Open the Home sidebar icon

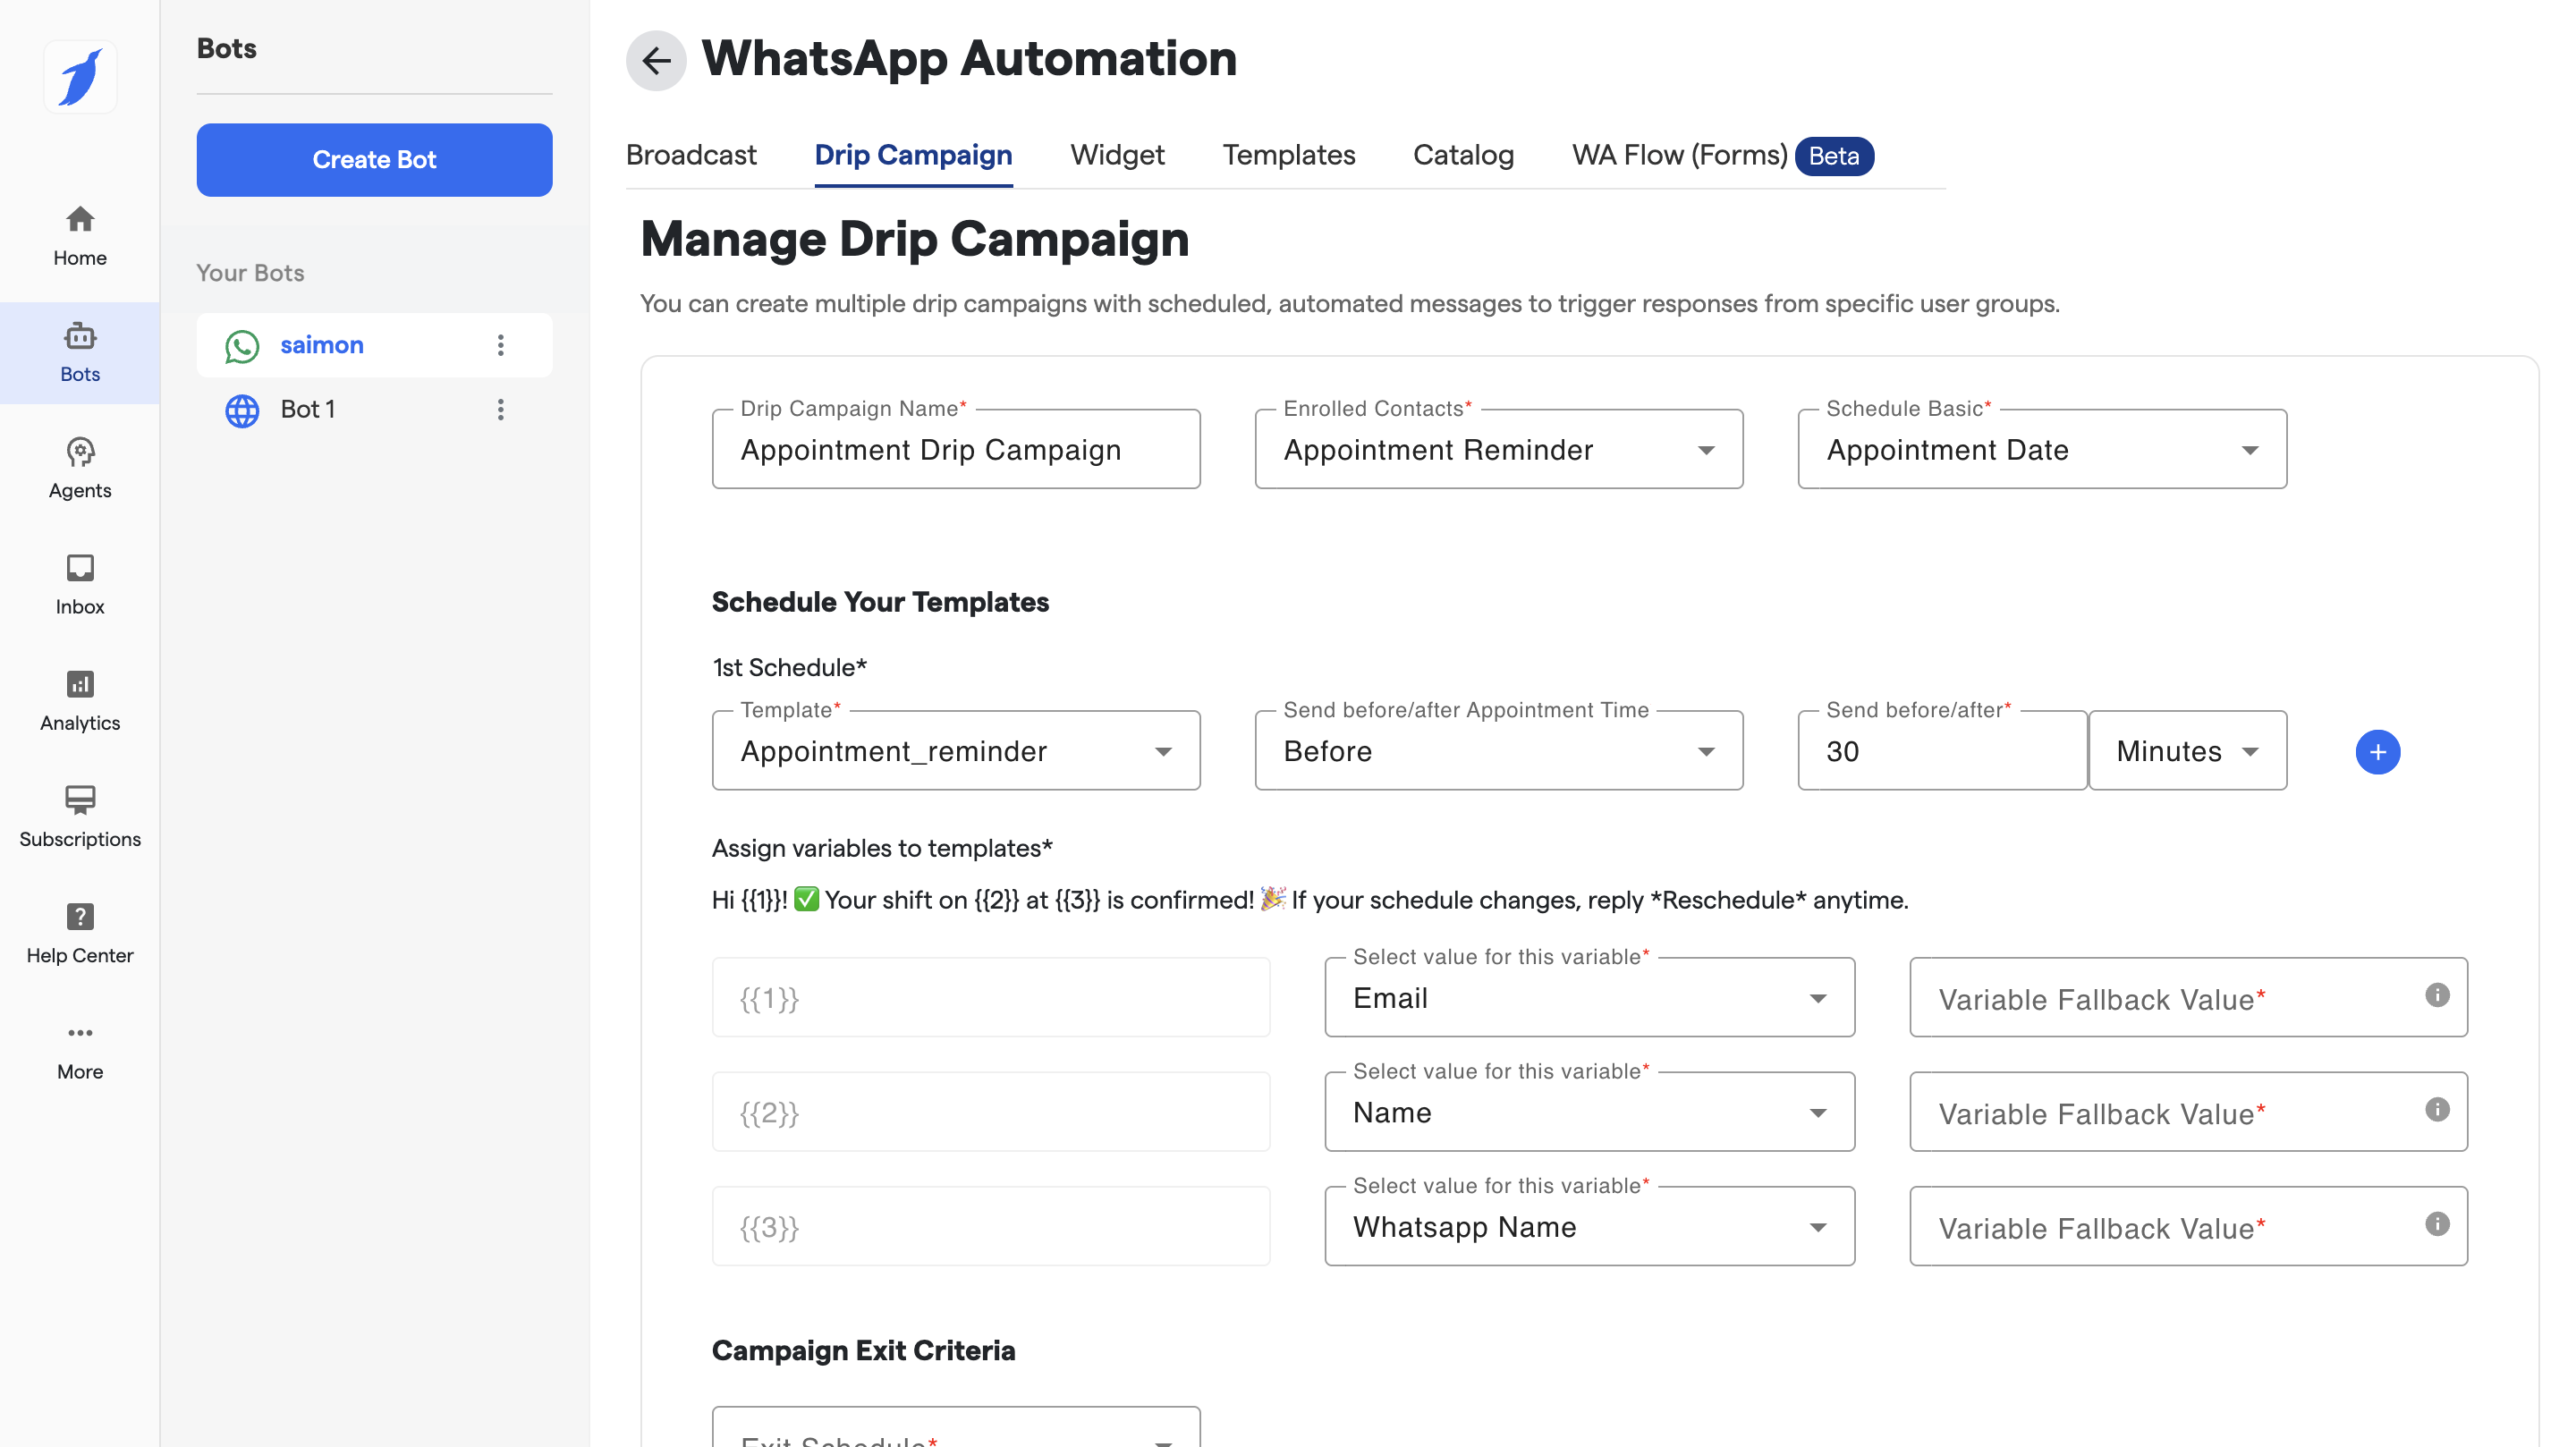pyautogui.click(x=80, y=236)
